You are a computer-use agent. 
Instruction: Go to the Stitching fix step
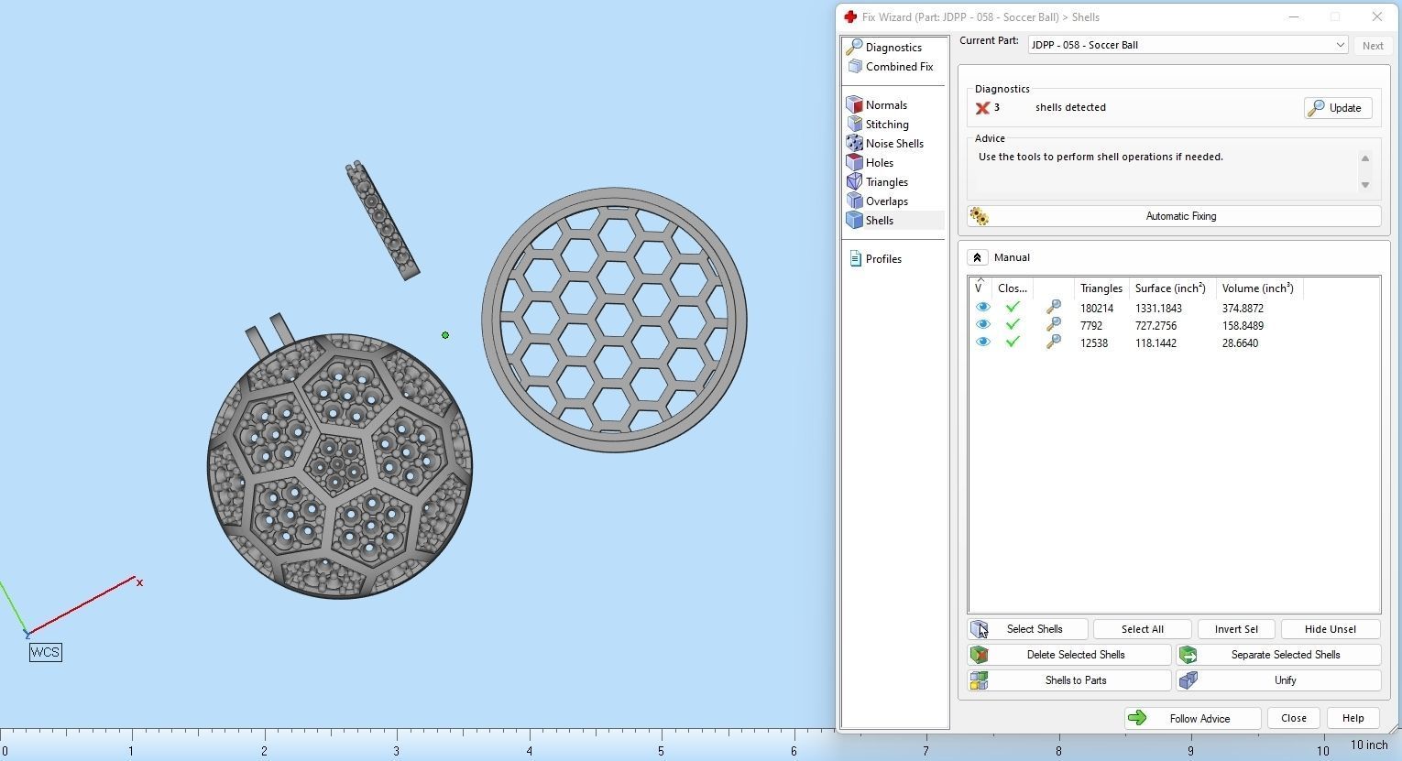pyautogui.click(x=887, y=125)
